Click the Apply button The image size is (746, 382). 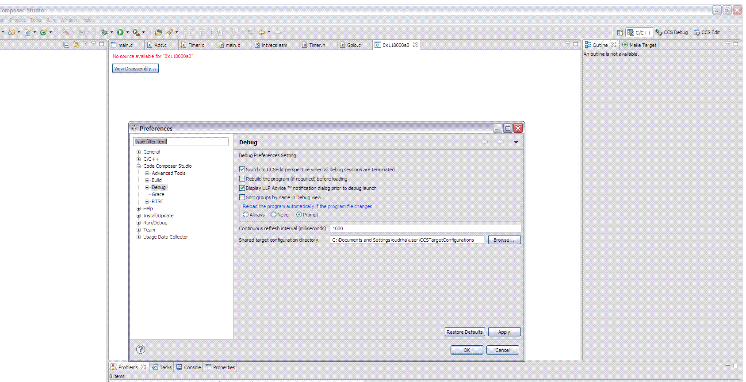point(504,332)
